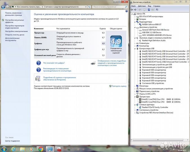Image resolution: width=190 pixels, height=152 pixels.
Task: Click the show/hide console tree toolbar icon
Action: coord(140,10)
